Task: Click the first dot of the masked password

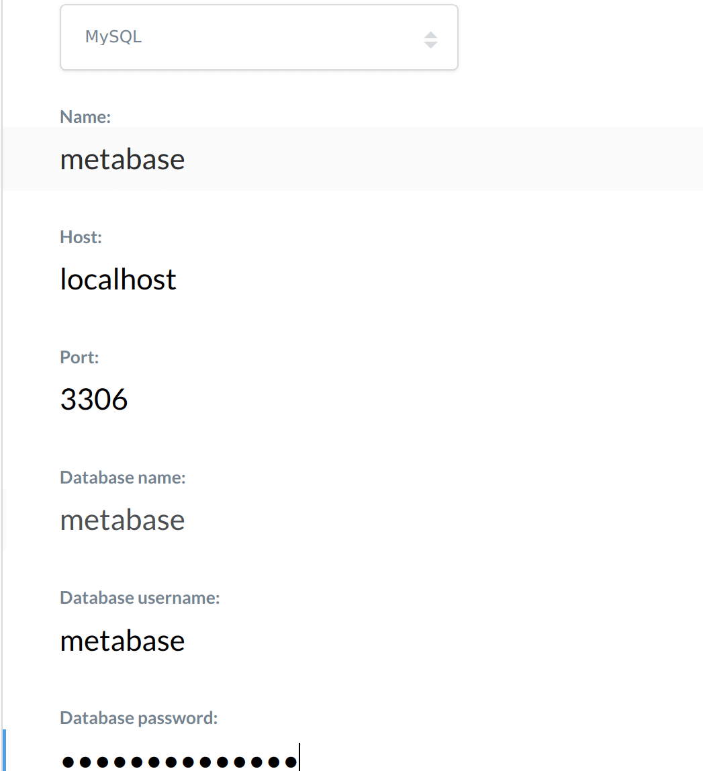Action: tap(67, 762)
